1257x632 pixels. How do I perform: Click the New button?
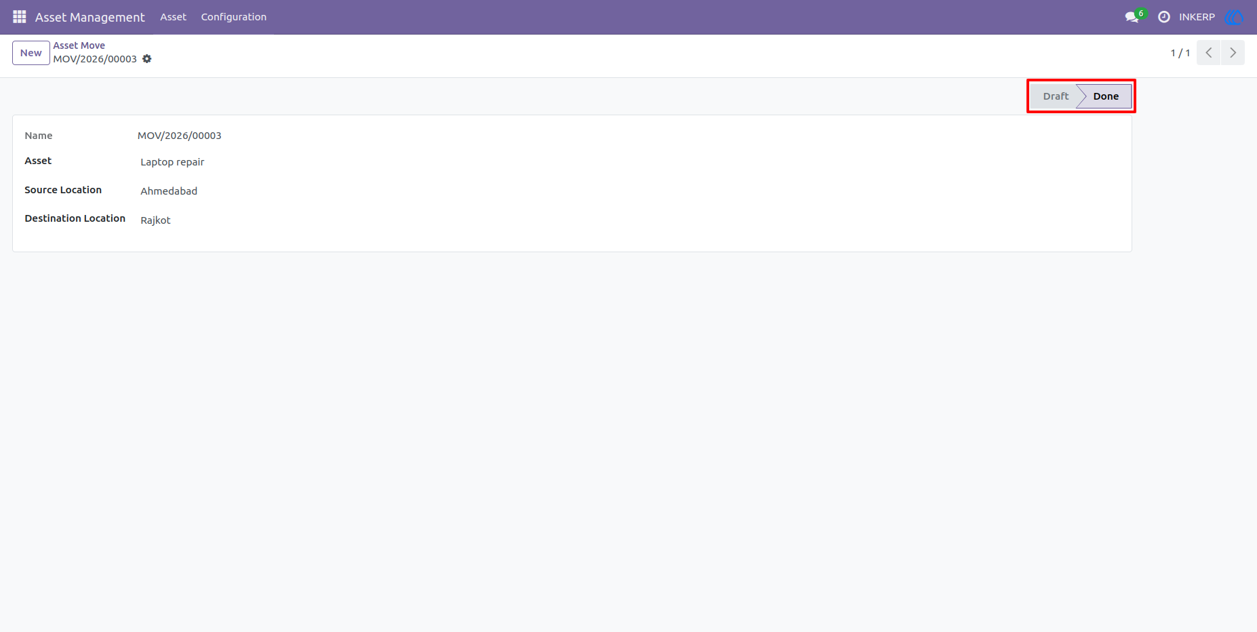click(x=31, y=53)
